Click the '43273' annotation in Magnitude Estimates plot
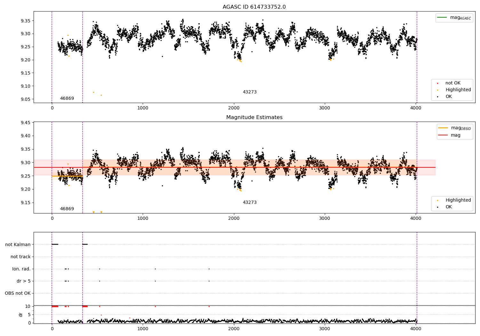 coord(250,203)
